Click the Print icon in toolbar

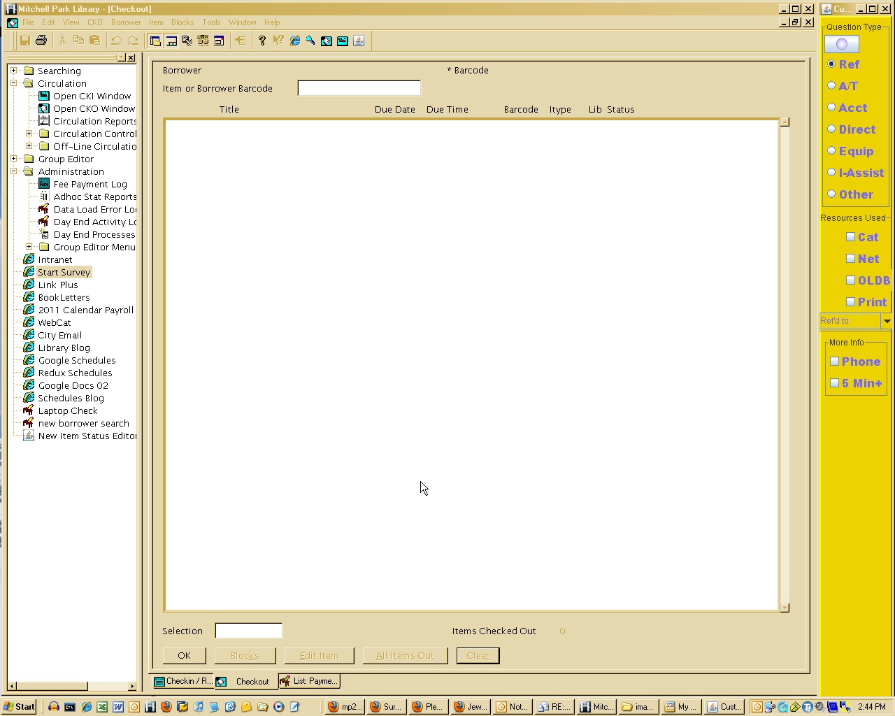tap(41, 41)
